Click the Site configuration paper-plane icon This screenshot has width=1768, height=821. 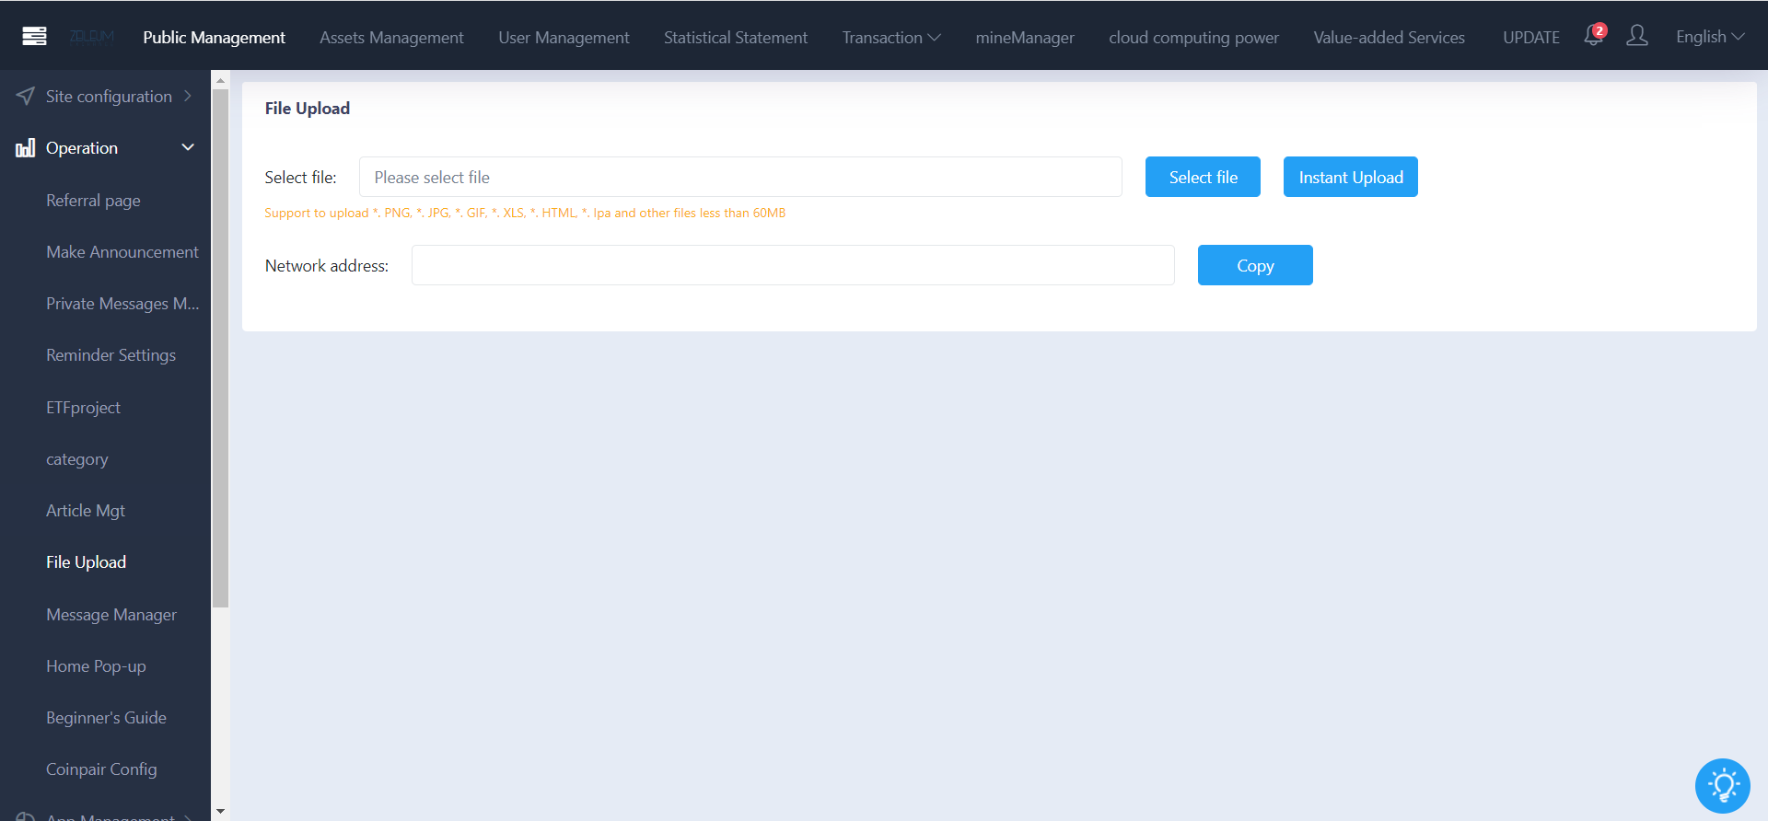click(x=26, y=96)
